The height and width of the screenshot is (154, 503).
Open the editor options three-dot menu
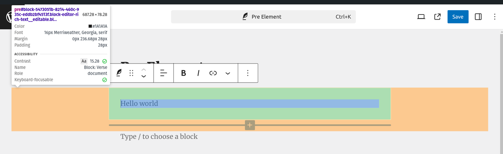(495, 17)
